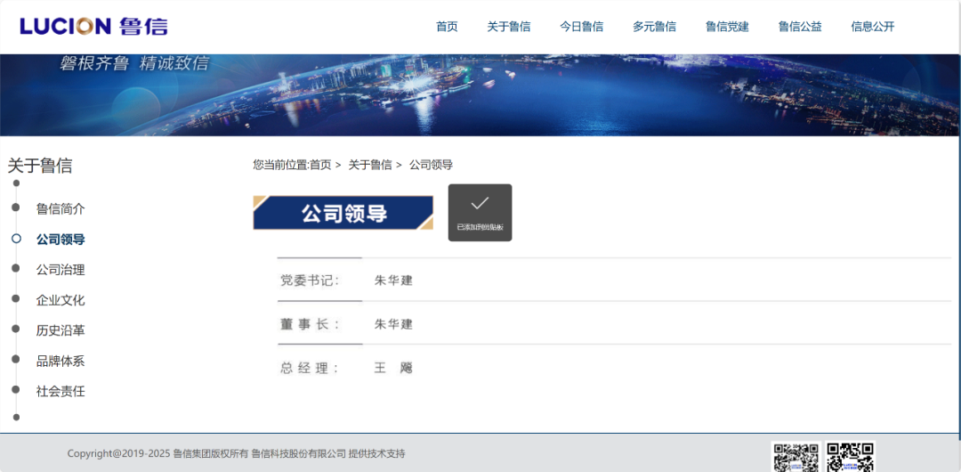Go to 今日鲁信 in navigation bar
Screen dimensions: 961x472
[x=581, y=27]
